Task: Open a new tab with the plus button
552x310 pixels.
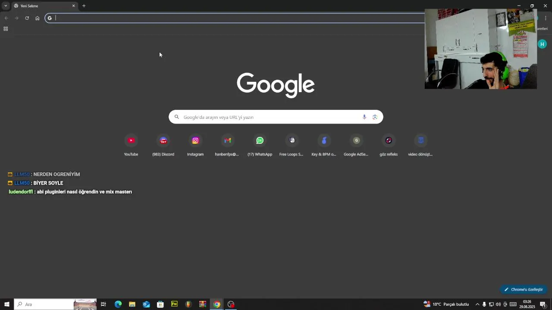Action: pyautogui.click(x=84, y=6)
